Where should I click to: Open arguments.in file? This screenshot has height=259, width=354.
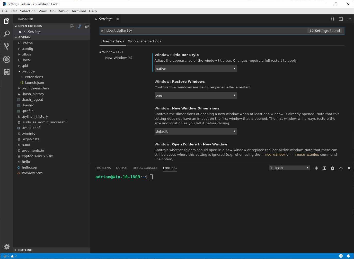click(51, 151)
